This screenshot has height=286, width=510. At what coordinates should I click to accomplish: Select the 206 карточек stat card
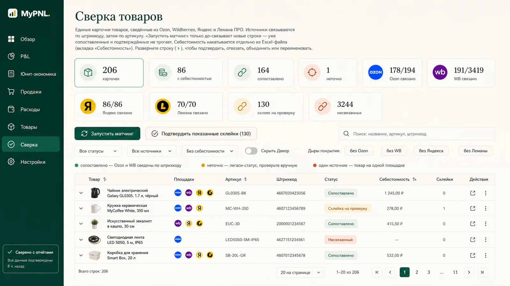click(x=109, y=73)
